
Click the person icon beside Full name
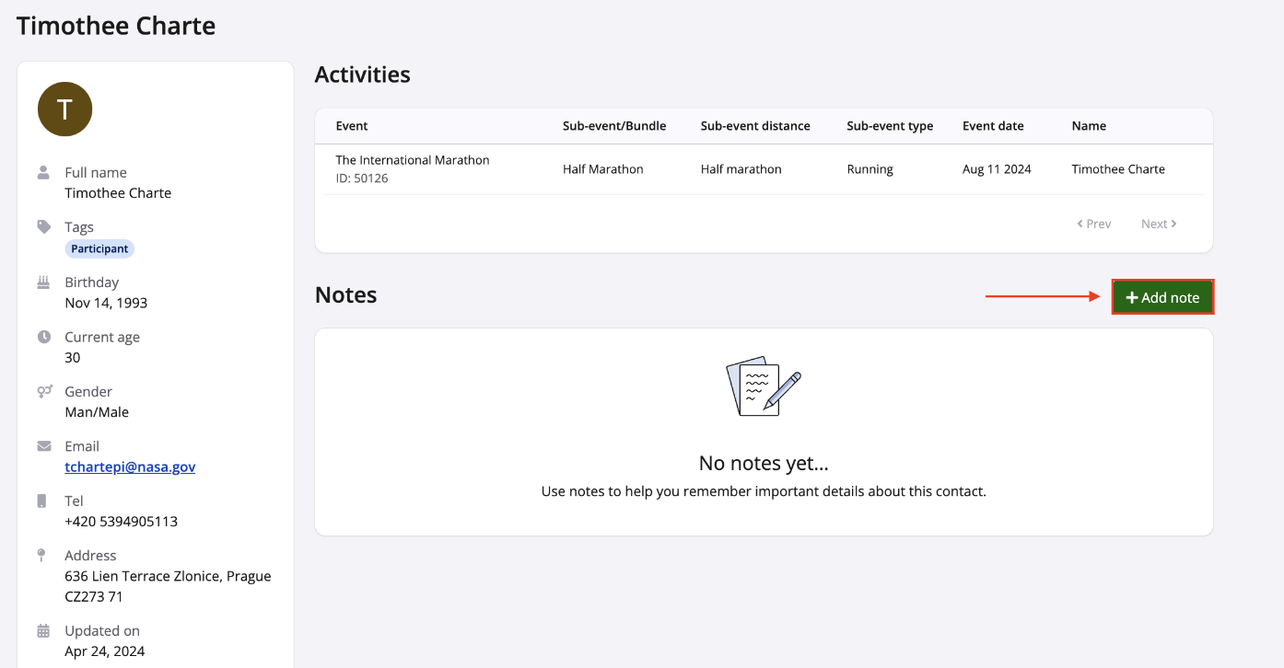43,172
